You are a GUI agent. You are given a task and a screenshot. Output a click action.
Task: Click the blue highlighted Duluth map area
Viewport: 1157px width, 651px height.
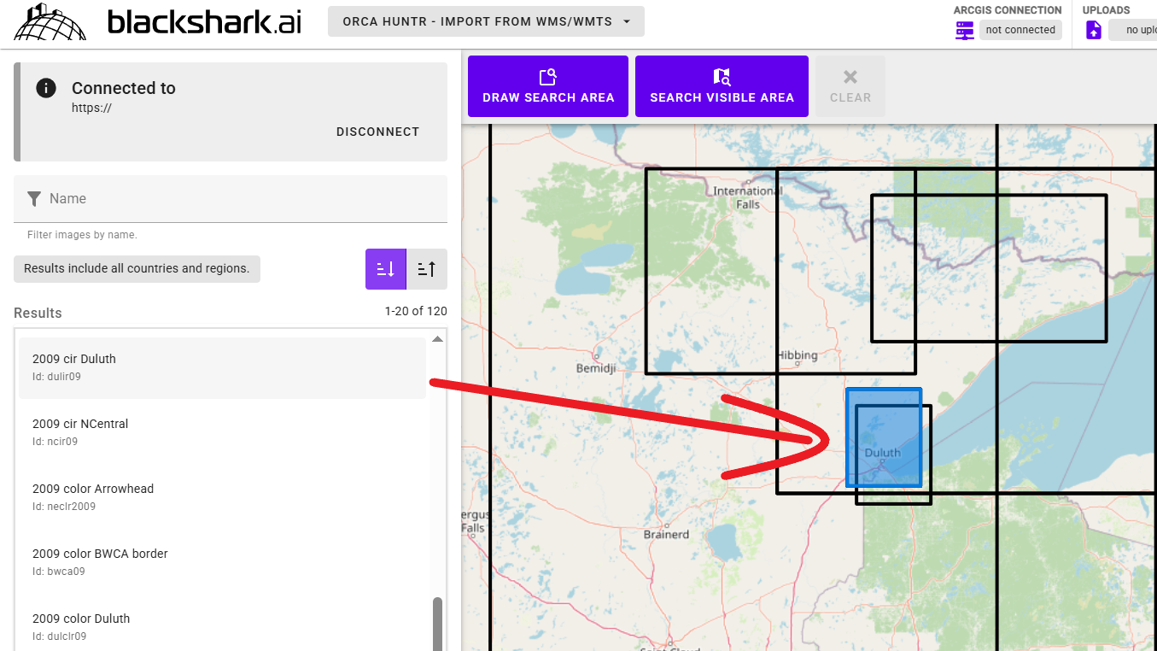tap(883, 427)
